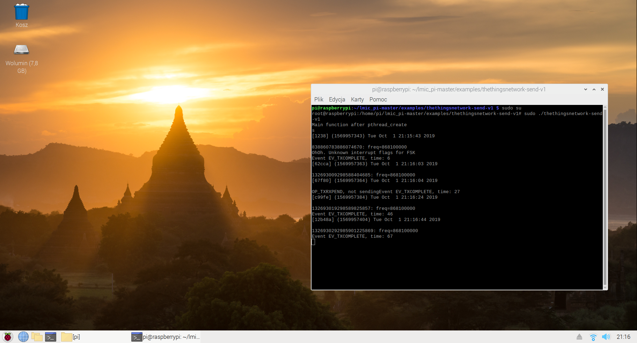Click the 'Main function after pthread_create' line

point(359,125)
